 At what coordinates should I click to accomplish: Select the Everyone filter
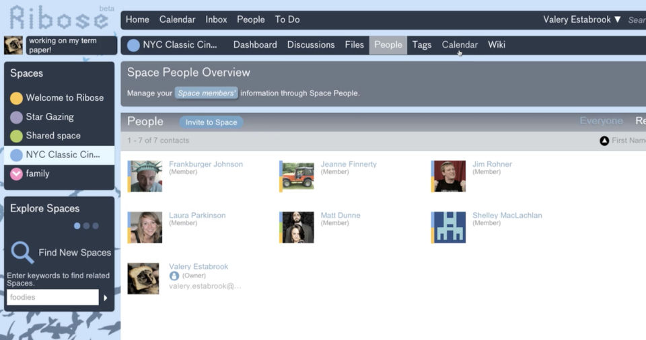coord(601,120)
